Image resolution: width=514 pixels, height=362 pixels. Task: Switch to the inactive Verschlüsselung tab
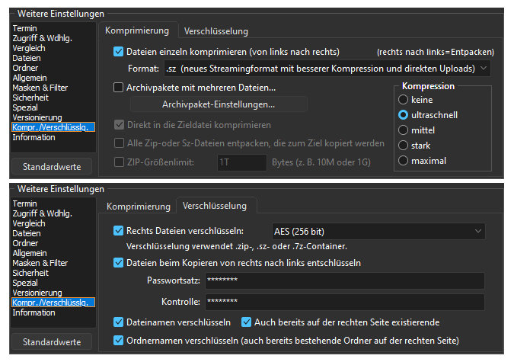(x=216, y=31)
